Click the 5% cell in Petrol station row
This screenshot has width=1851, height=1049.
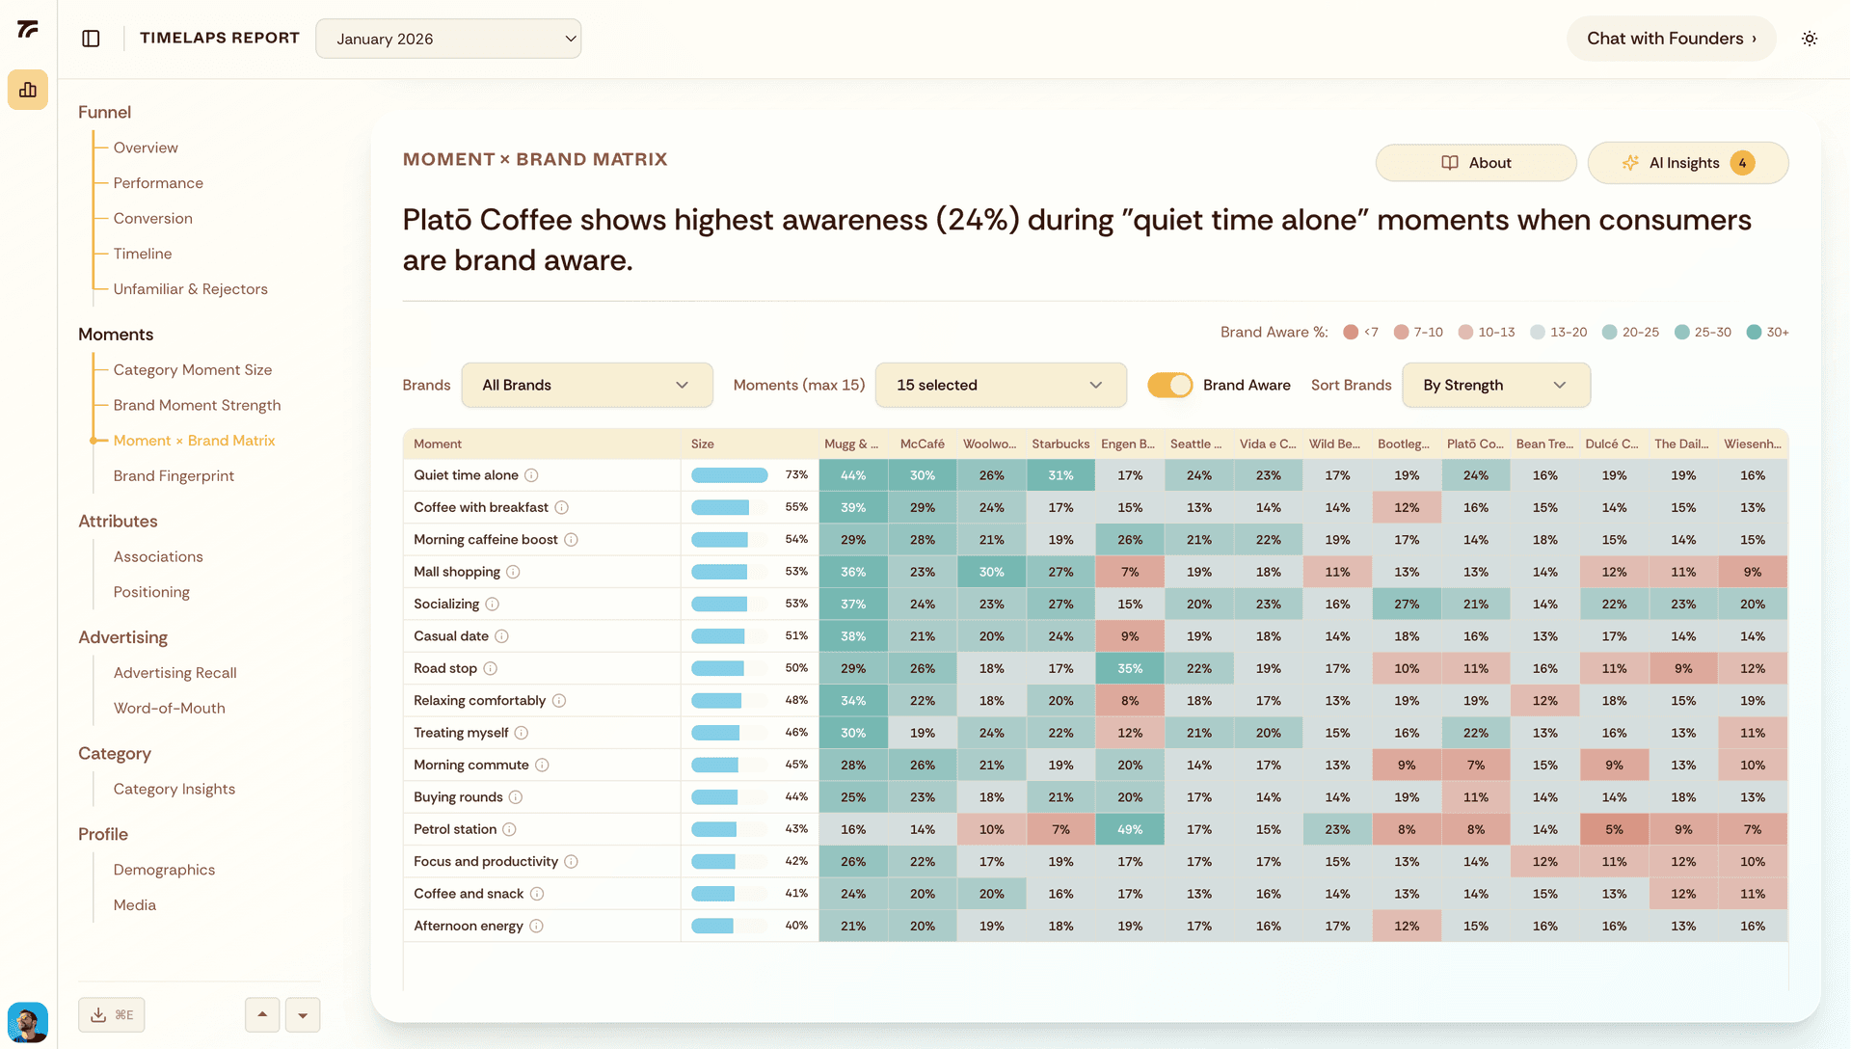click(x=1614, y=829)
